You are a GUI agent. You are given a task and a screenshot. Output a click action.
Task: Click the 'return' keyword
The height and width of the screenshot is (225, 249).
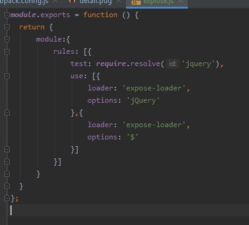pos(32,27)
